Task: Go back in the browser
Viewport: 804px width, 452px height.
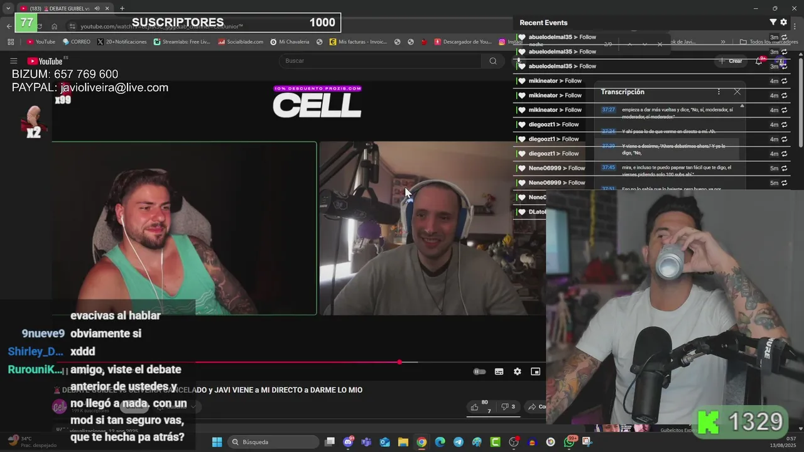Action: pyautogui.click(x=9, y=26)
